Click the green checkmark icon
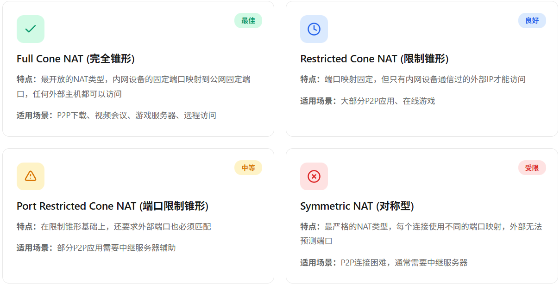The image size is (560, 284). point(31,29)
